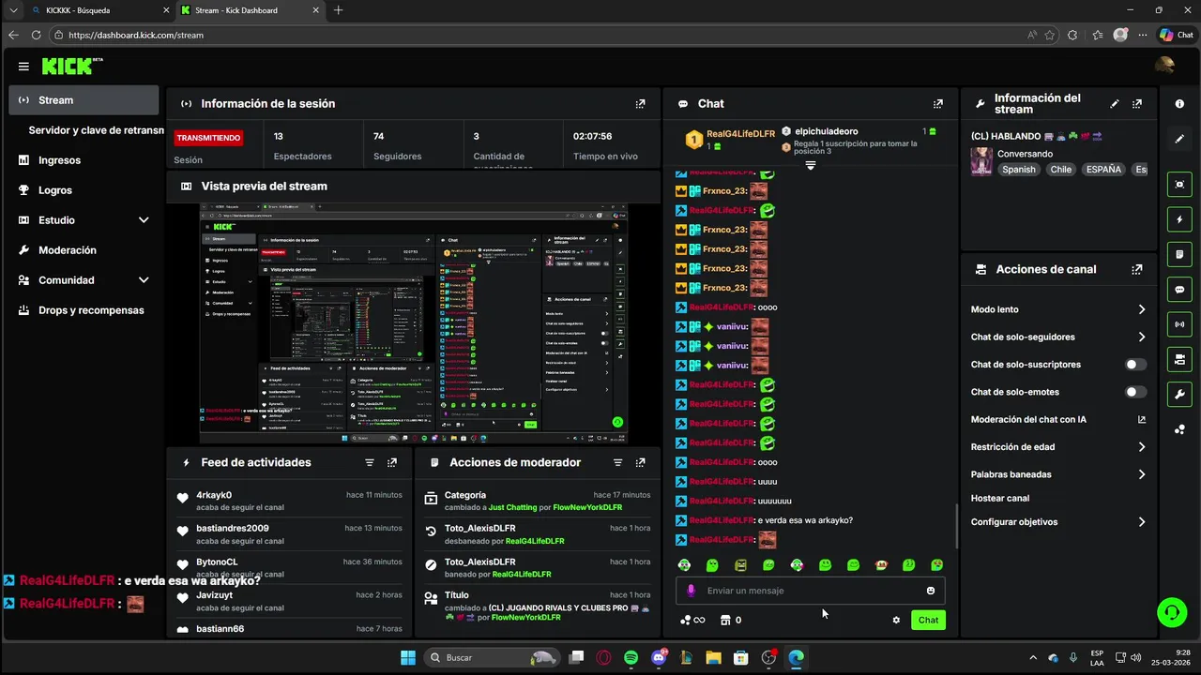Open Restricción de edad options chevron

[x=1142, y=447]
